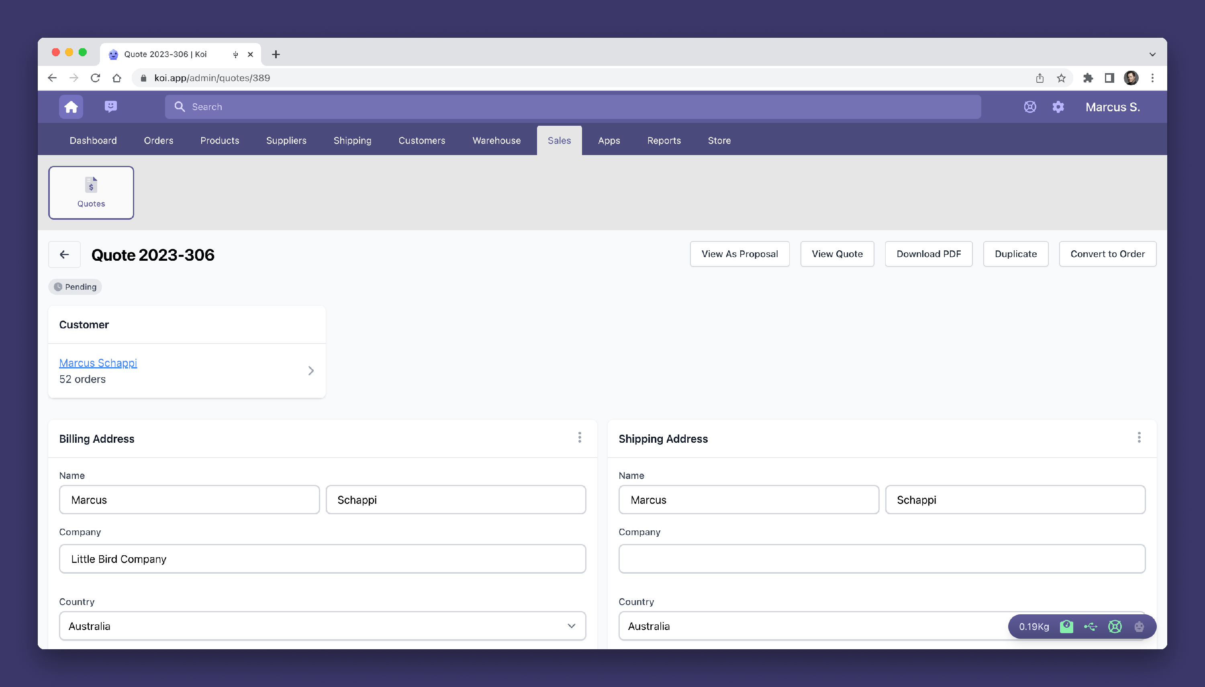Open Shipping Address three-dot menu
The height and width of the screenshot is (687, 1205).
1139,438
